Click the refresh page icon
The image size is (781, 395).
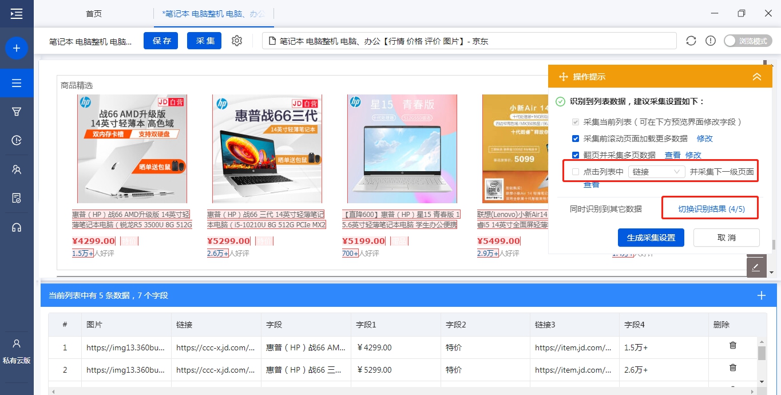[x=691, y=41]
